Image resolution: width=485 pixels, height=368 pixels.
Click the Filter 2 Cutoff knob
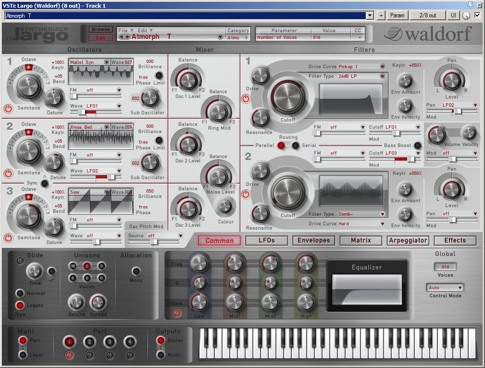(287, 192)
